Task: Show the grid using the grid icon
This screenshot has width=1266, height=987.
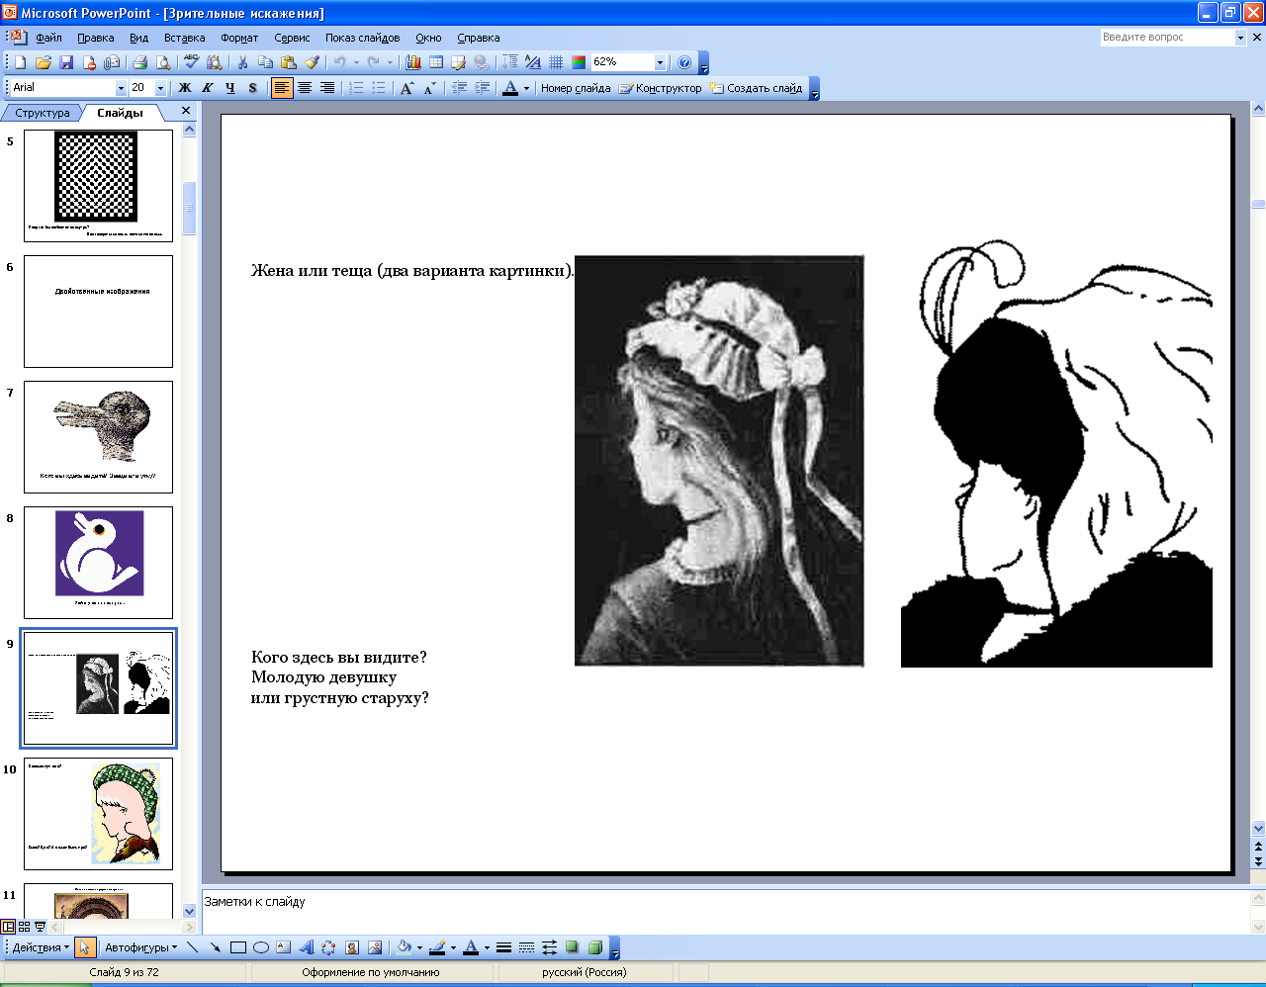Action: coord(556,62)
